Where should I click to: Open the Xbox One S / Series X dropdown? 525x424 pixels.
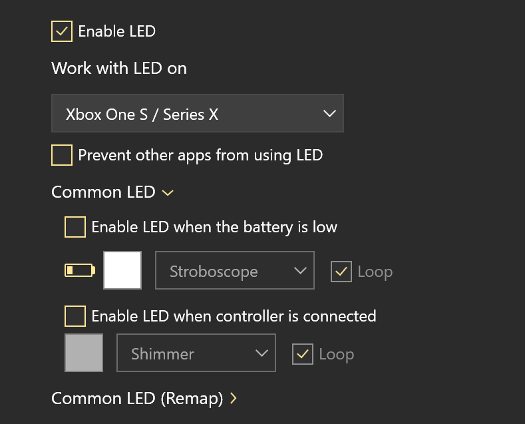197,114
